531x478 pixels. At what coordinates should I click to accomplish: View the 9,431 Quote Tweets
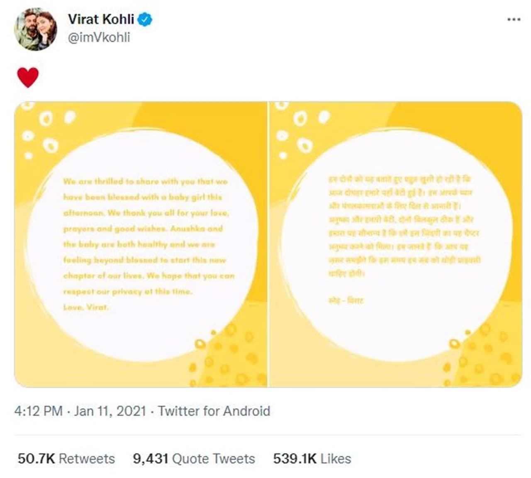[194, 458]
